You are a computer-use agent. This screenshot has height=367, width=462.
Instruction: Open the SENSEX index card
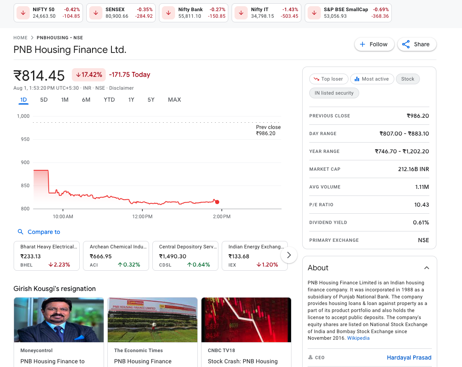pyautogui.click(x=121, y=13)
